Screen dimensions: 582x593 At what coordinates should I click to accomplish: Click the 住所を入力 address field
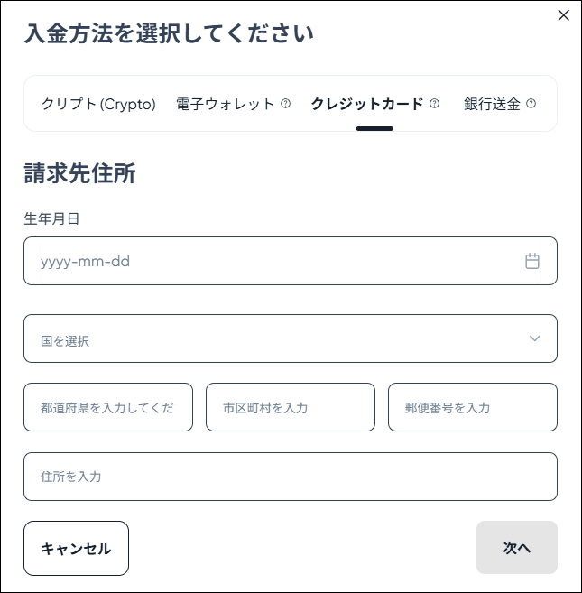coord(290,477)
